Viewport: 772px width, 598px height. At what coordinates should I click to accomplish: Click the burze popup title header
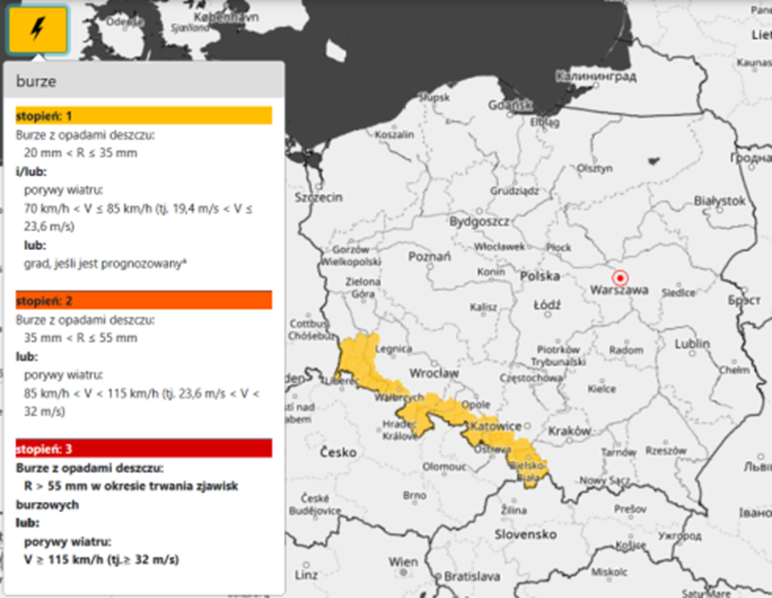pyautogui.click(x=144, y=80)
